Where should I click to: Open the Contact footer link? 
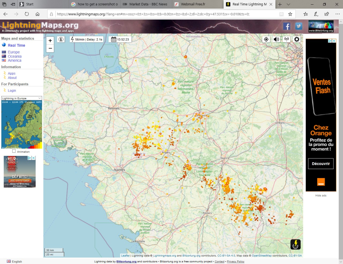(220, 261)
